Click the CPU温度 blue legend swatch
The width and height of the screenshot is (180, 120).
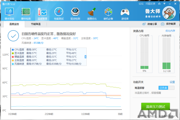pos(13,50)
